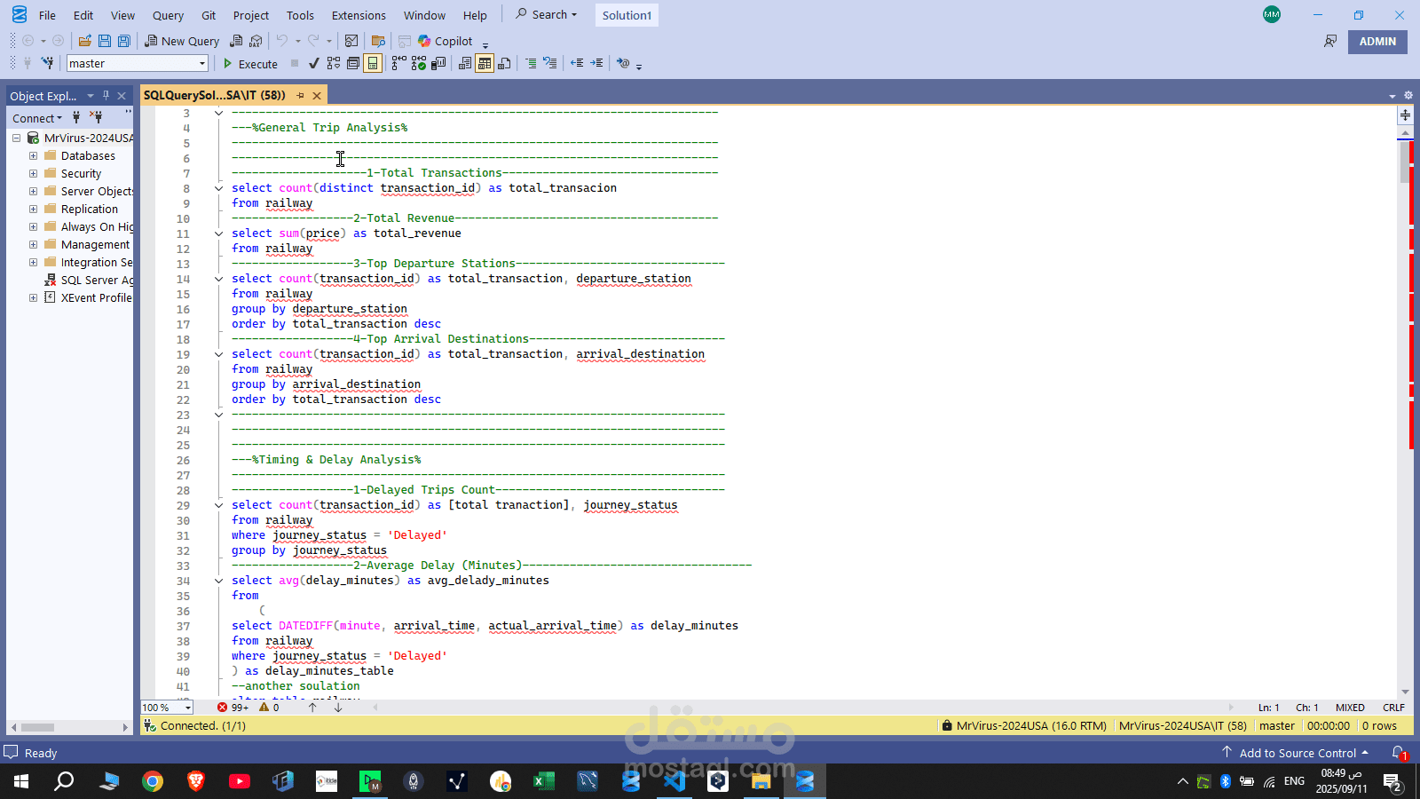Expand the Management folder

pyautogui.click(x=33, y=244)
